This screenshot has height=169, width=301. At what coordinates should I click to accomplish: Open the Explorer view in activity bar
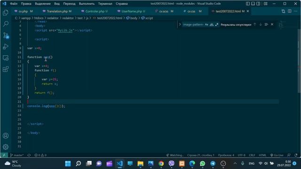[6, 13]
